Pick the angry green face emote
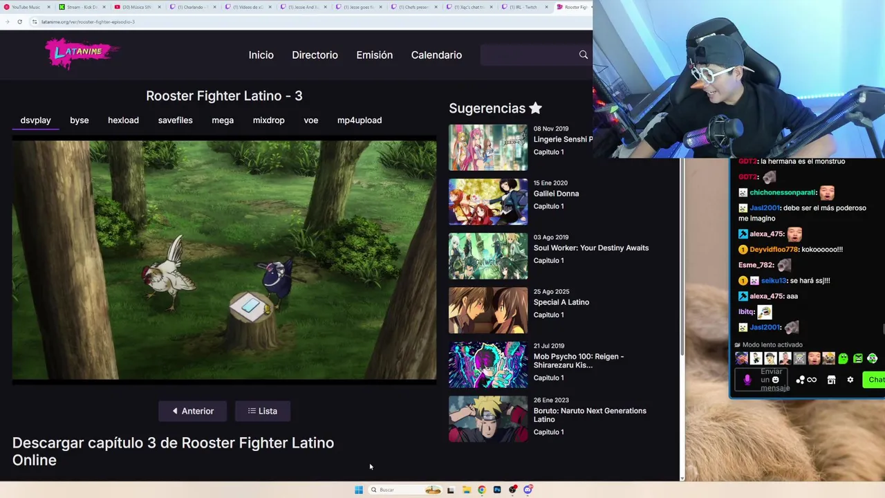885x498 pixels. click(x=857, y=358)
